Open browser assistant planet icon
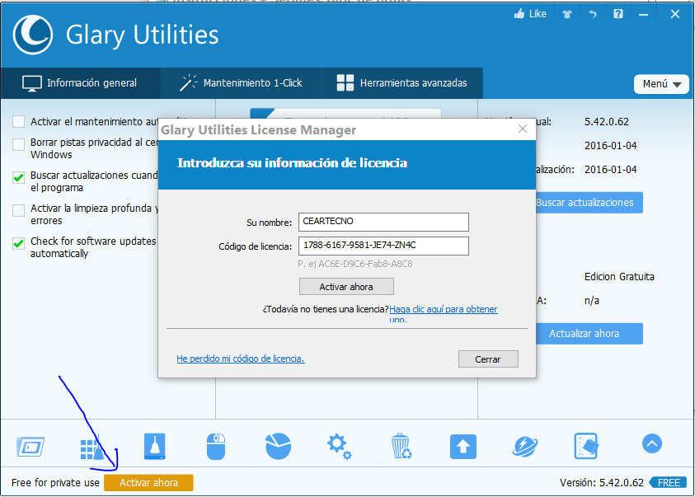The image size is (695, 497). [525, 446]
